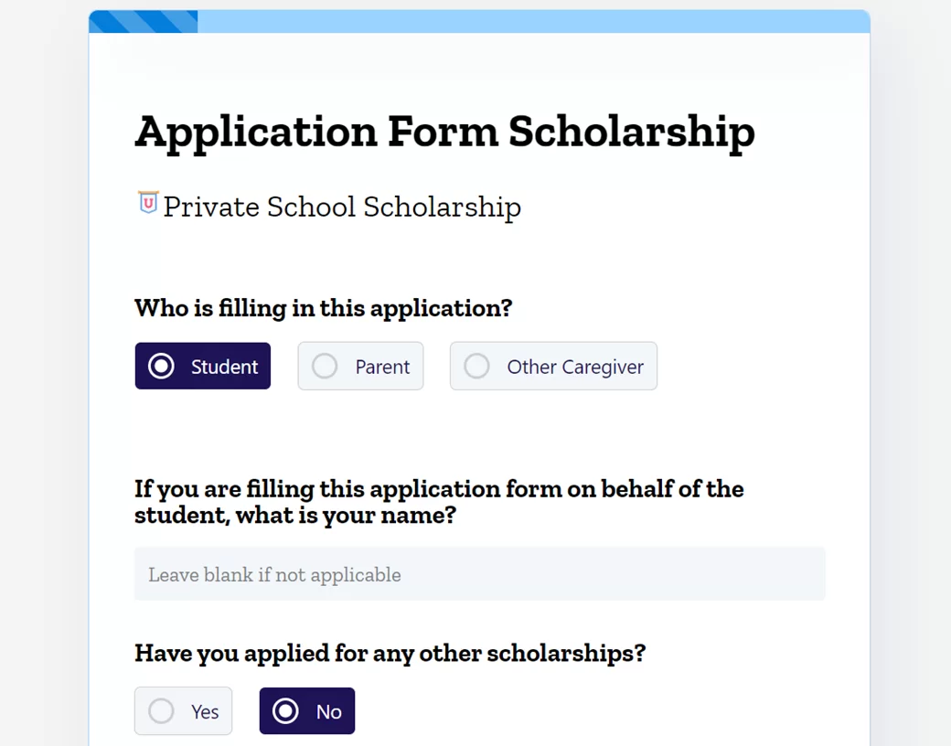Image resolution: width=951 pixels, height=746 pixels.
Task: Click the filled radio circle in Student
Action: (x=161, y=367)
